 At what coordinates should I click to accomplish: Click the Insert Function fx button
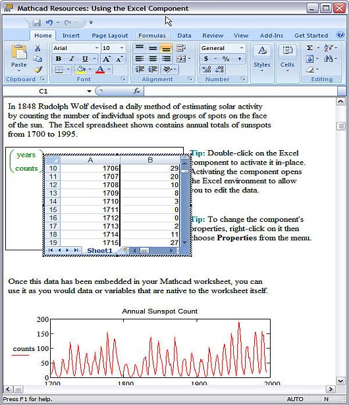pyautogui.click(x=136, y=91)
